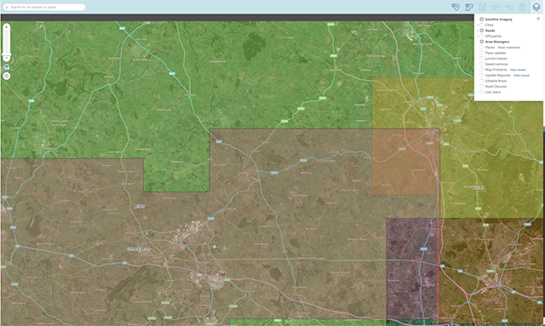Click the zoom slider handle
This screenshot has width=545, height=326.
(6, 54)
